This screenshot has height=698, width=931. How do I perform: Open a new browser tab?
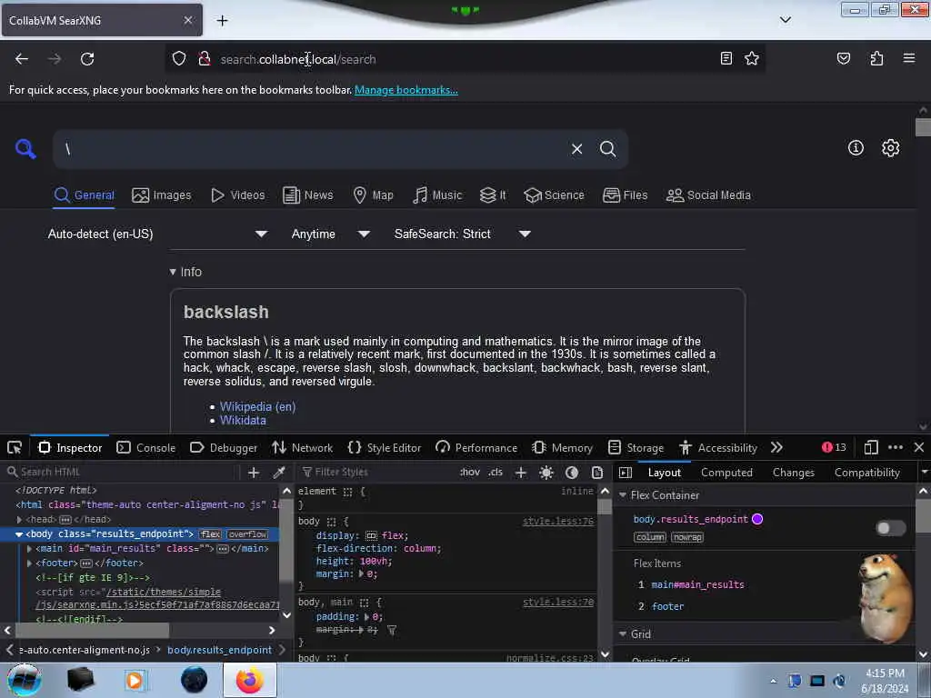222,21
